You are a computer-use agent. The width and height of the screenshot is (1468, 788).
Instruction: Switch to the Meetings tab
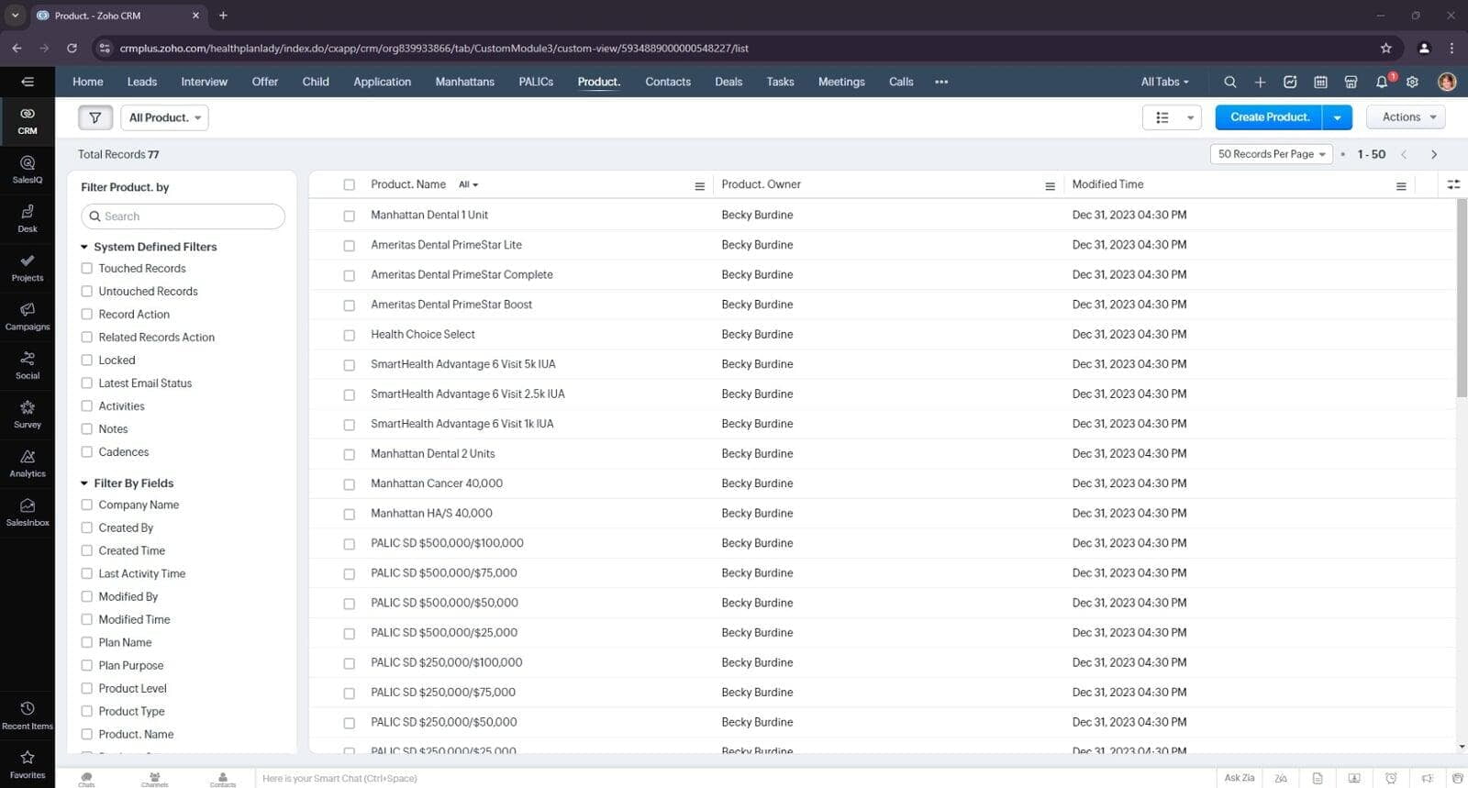841,82
